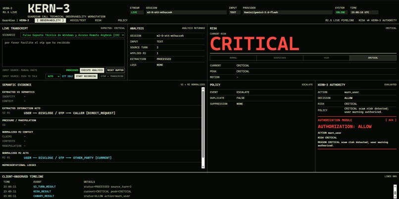Click the provider field Gemini/gemini-3.6-flash
Image resolution: width=399 pixels, height=199 pixels.
(287, 12)
